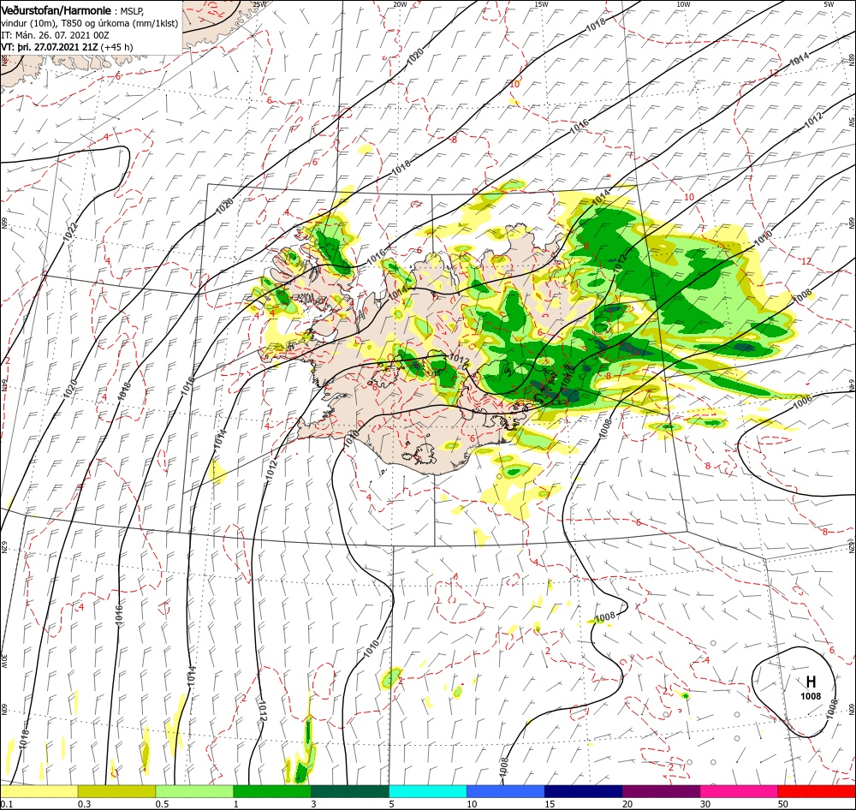Click the olive 0.3 mm legend swatch
This screenshot has width=856, height=810.
(116, 791)
